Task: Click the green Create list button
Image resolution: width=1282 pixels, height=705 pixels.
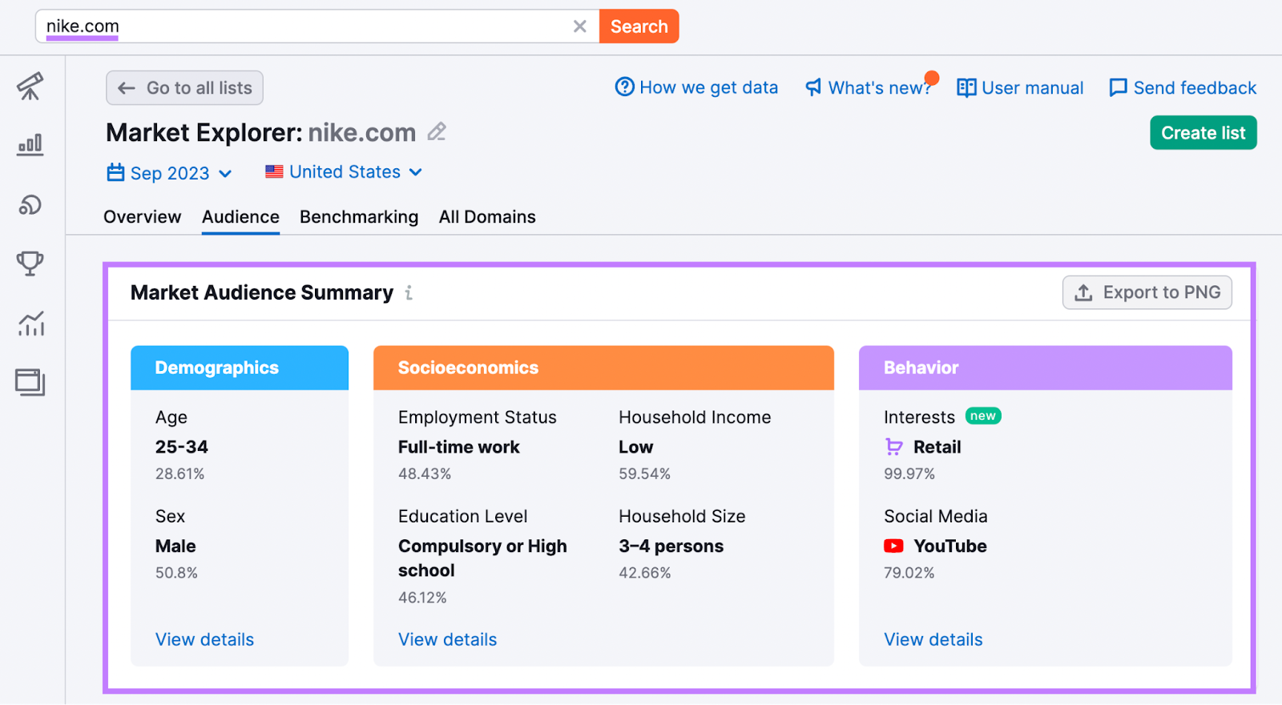Action: (x=1203, y=133)
